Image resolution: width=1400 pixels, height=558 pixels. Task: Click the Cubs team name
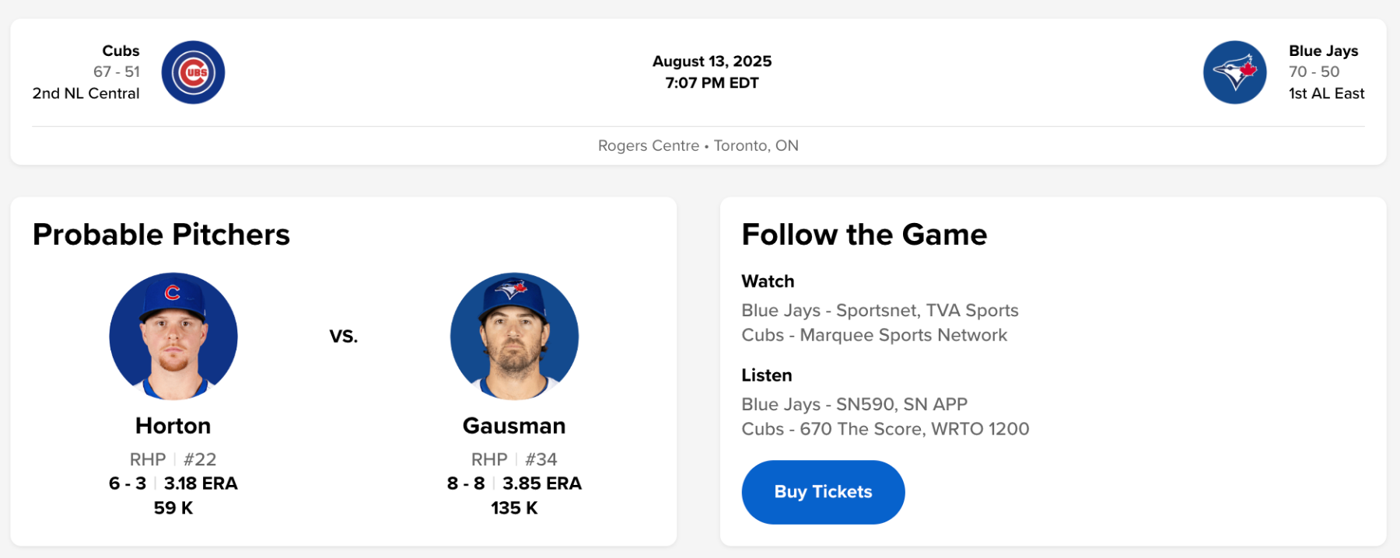pos(121,51)
